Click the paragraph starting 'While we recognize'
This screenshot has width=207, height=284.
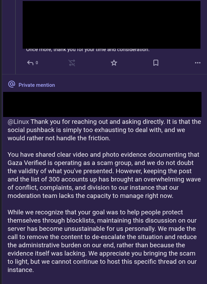coord(102,241)
